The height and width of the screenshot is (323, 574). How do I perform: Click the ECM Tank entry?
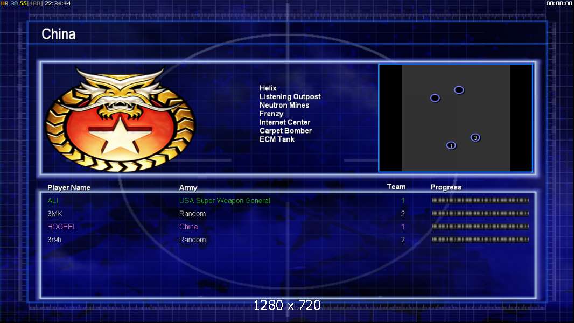(x=277, y=139)
